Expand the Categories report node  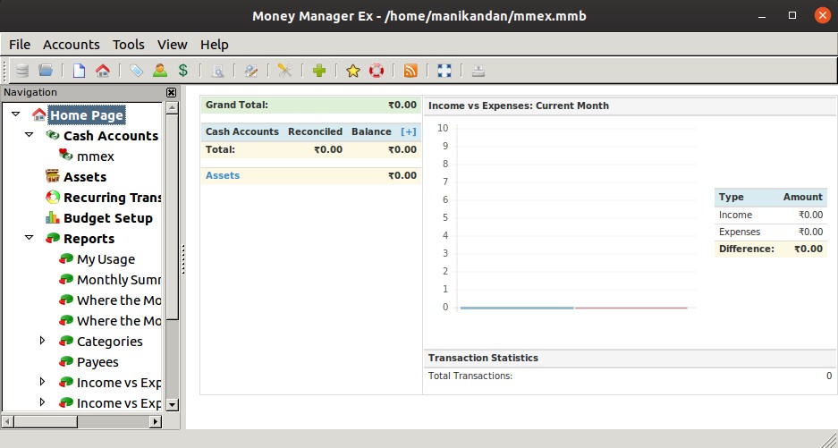pyautogui.click(x=42, y=340)
